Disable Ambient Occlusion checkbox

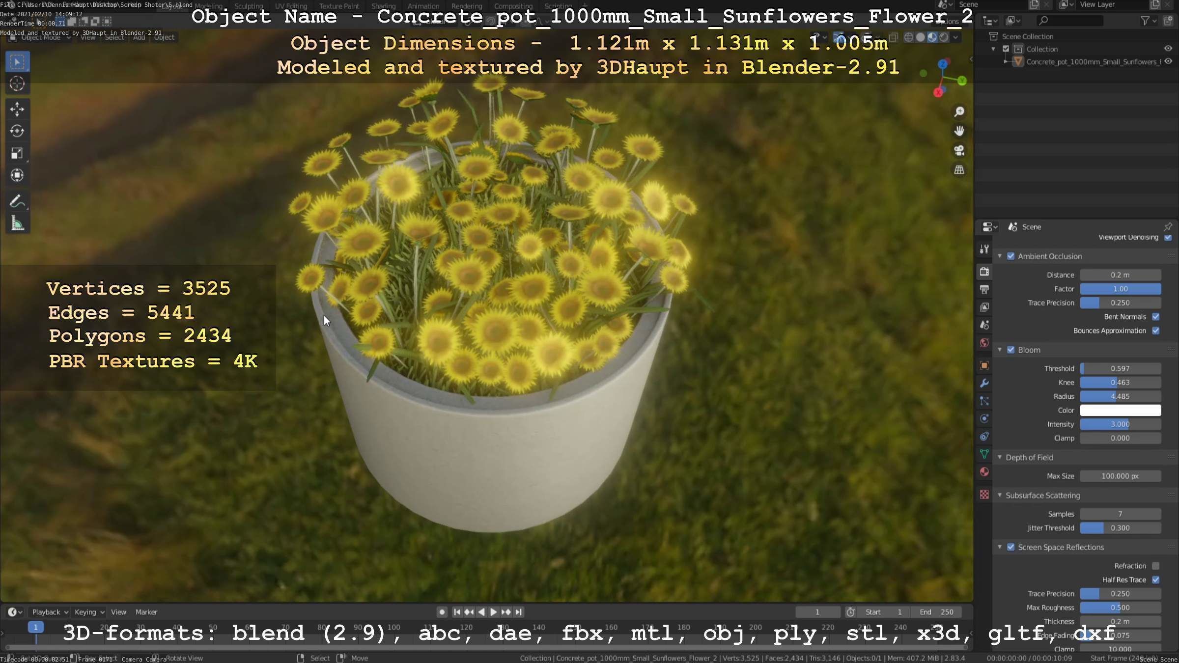(1011, 256)
